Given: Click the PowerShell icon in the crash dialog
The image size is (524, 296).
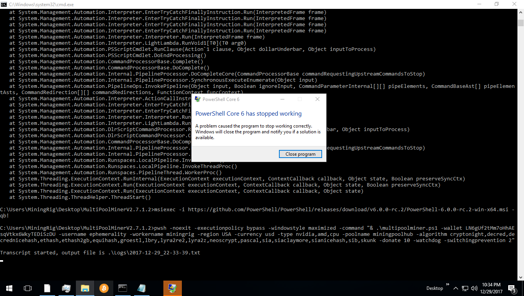Looking at the screenshot, I should point(198,99).
